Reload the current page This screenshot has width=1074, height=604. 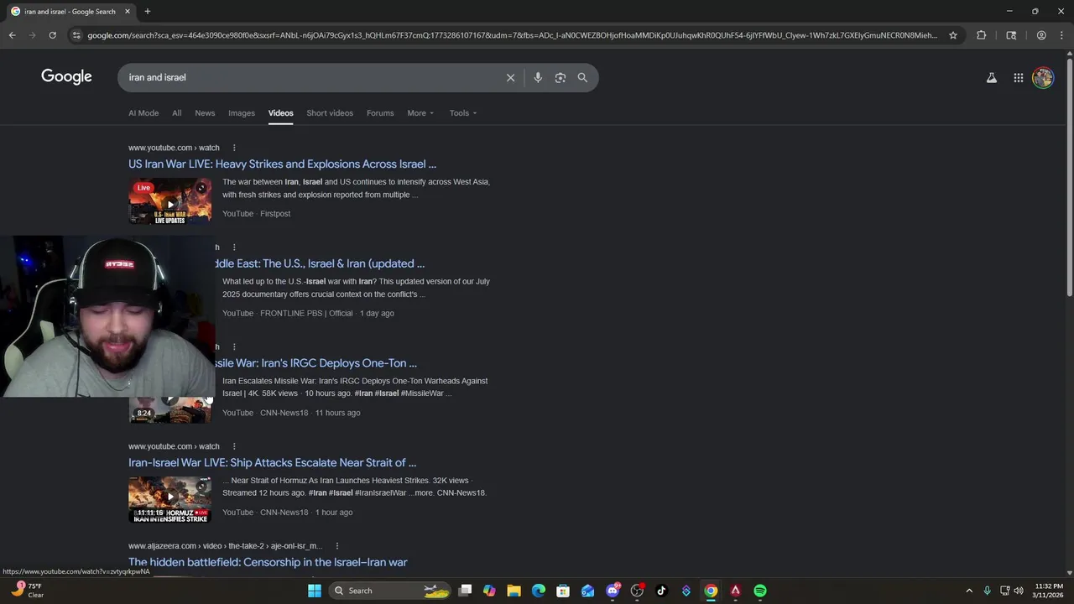point(52,35)
